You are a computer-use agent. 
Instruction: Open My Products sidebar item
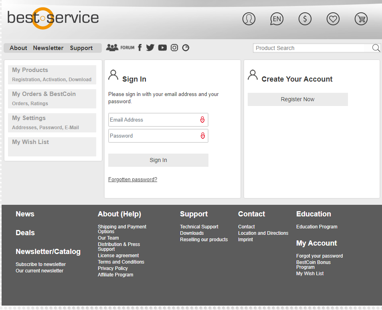52,75
